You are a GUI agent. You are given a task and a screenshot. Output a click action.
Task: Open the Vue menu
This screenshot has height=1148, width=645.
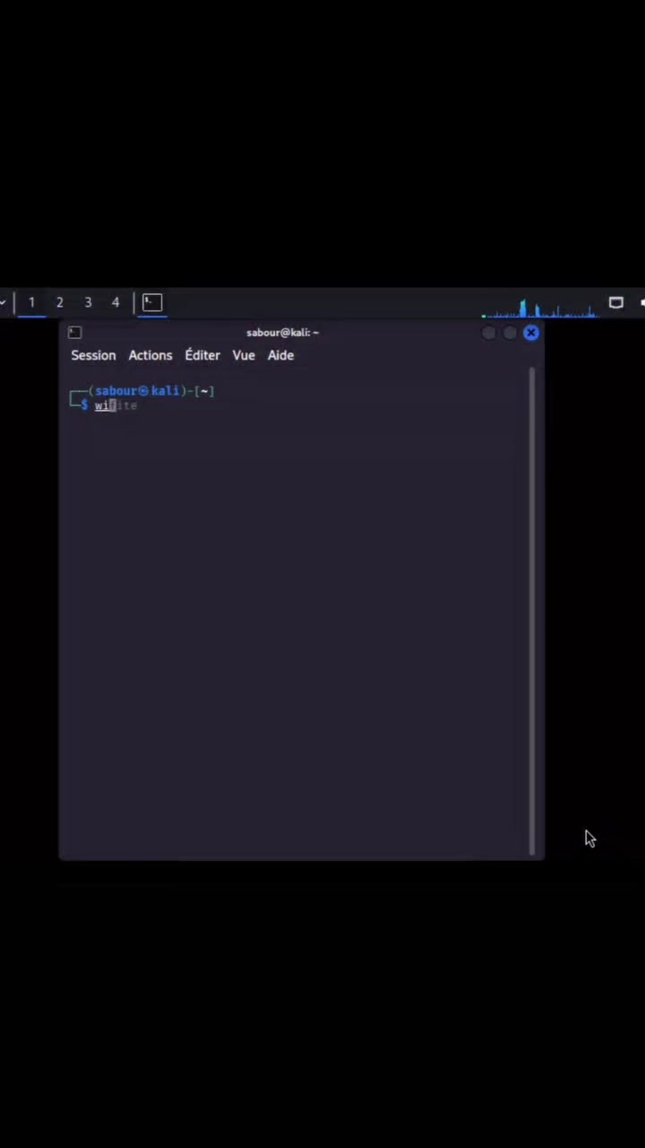click(244, 355)
